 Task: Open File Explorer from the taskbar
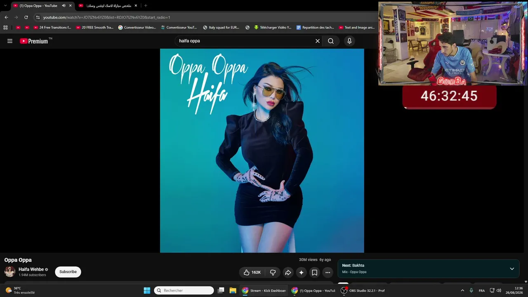pos(233,290)
